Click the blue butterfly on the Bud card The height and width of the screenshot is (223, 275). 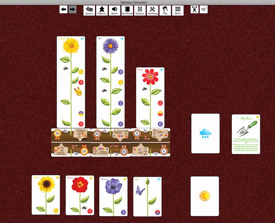(140, 190)
